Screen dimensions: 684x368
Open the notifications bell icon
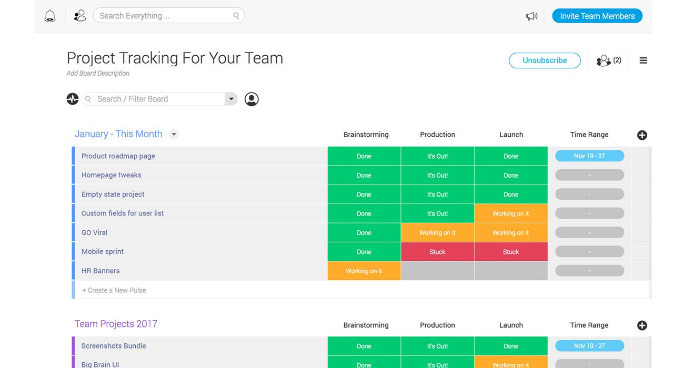(x=49, y=15)
